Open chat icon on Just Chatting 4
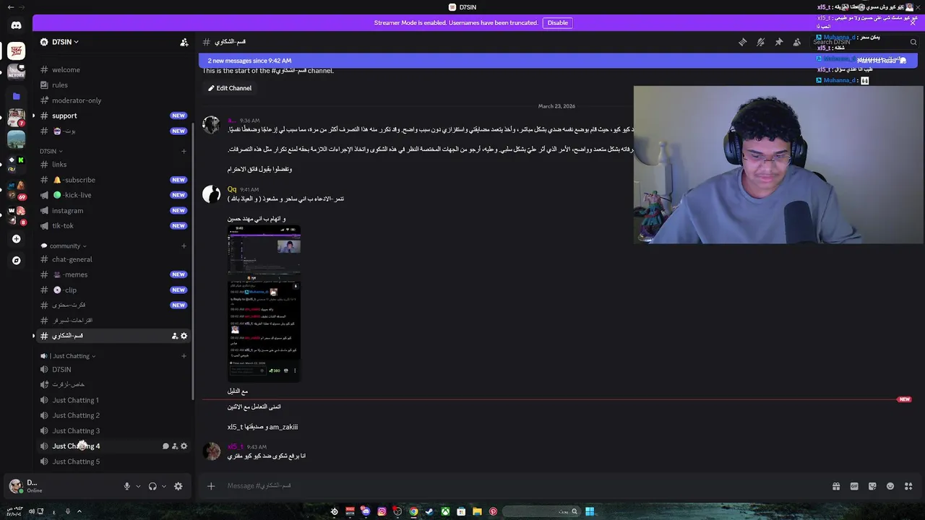This screenshot has height=520, width=925. click(x=165, y=446)
